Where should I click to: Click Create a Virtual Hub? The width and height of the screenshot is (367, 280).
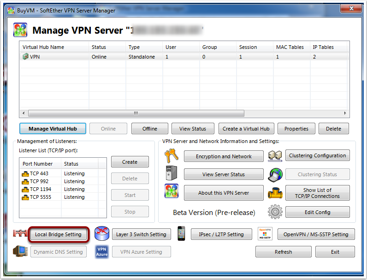click(246, 129)
